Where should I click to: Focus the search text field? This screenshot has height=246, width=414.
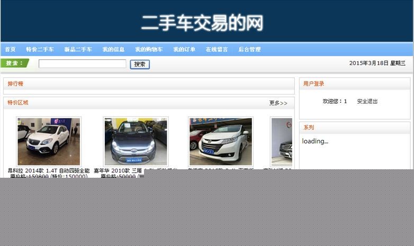click(x=83, y=63)
